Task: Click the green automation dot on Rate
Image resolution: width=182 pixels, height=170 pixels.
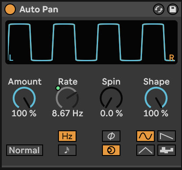Action: pyautogui.click(x=58, y=88)
